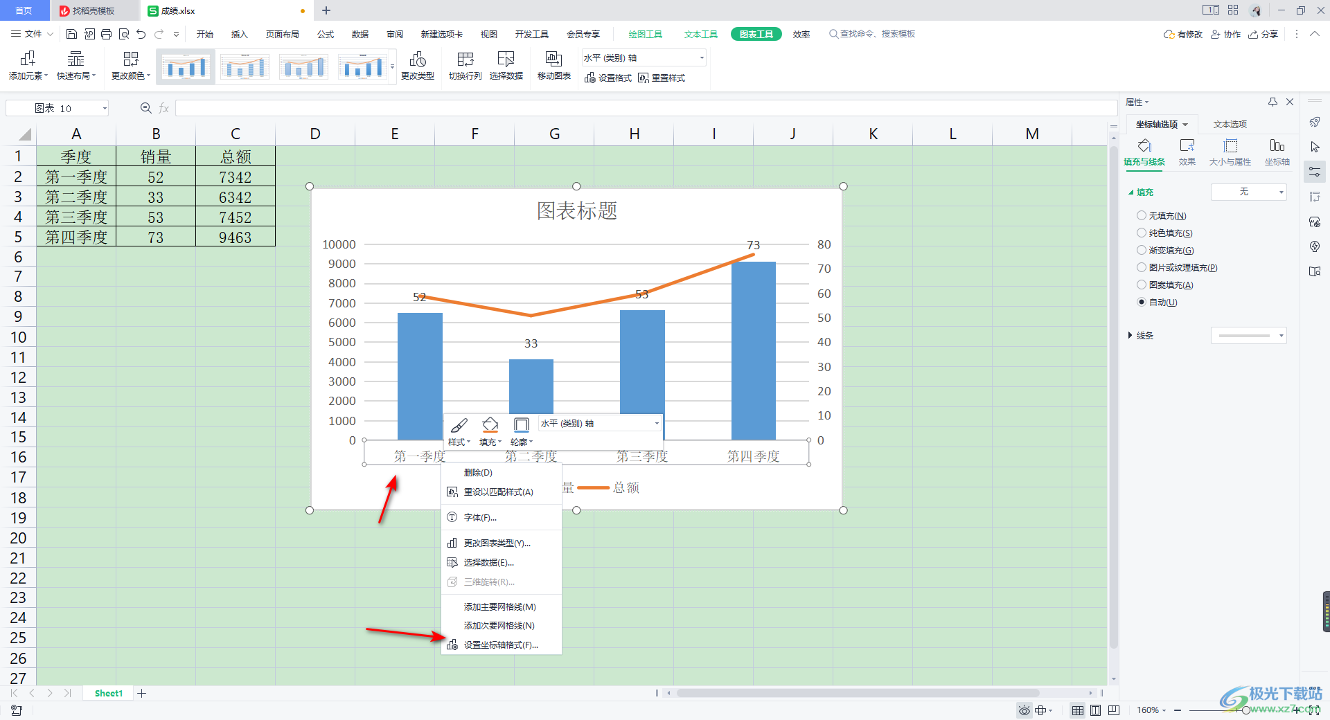The height and width of the screenshot is (720, 1330).
Task: Expand the Line (线条) section
Action: click(1130, 336)
